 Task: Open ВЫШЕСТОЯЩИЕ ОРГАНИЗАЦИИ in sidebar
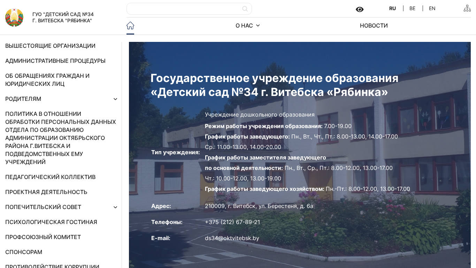50,46
